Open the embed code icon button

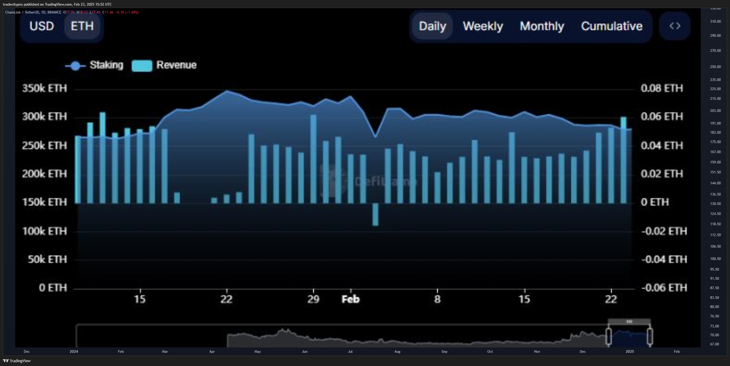click(675, 26)
